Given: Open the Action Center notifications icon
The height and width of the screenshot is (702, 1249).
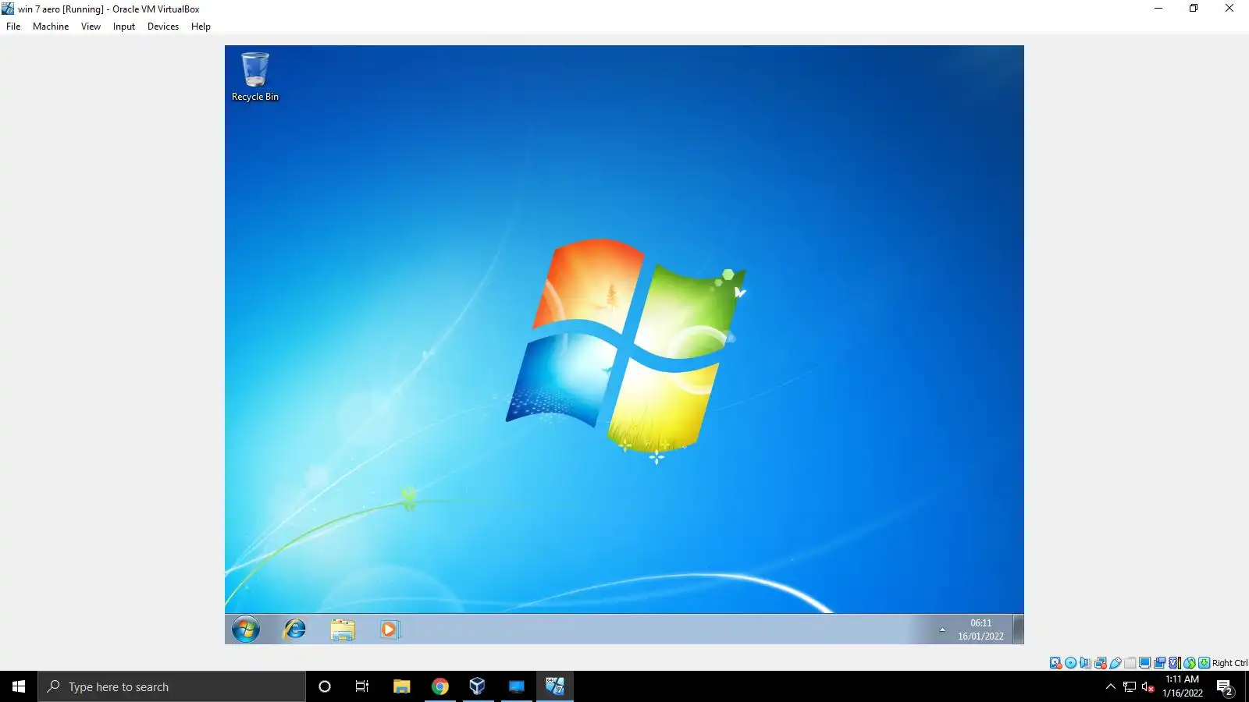Looking at the screenshot, I should pyautogui.click(x=1225, y=687).
